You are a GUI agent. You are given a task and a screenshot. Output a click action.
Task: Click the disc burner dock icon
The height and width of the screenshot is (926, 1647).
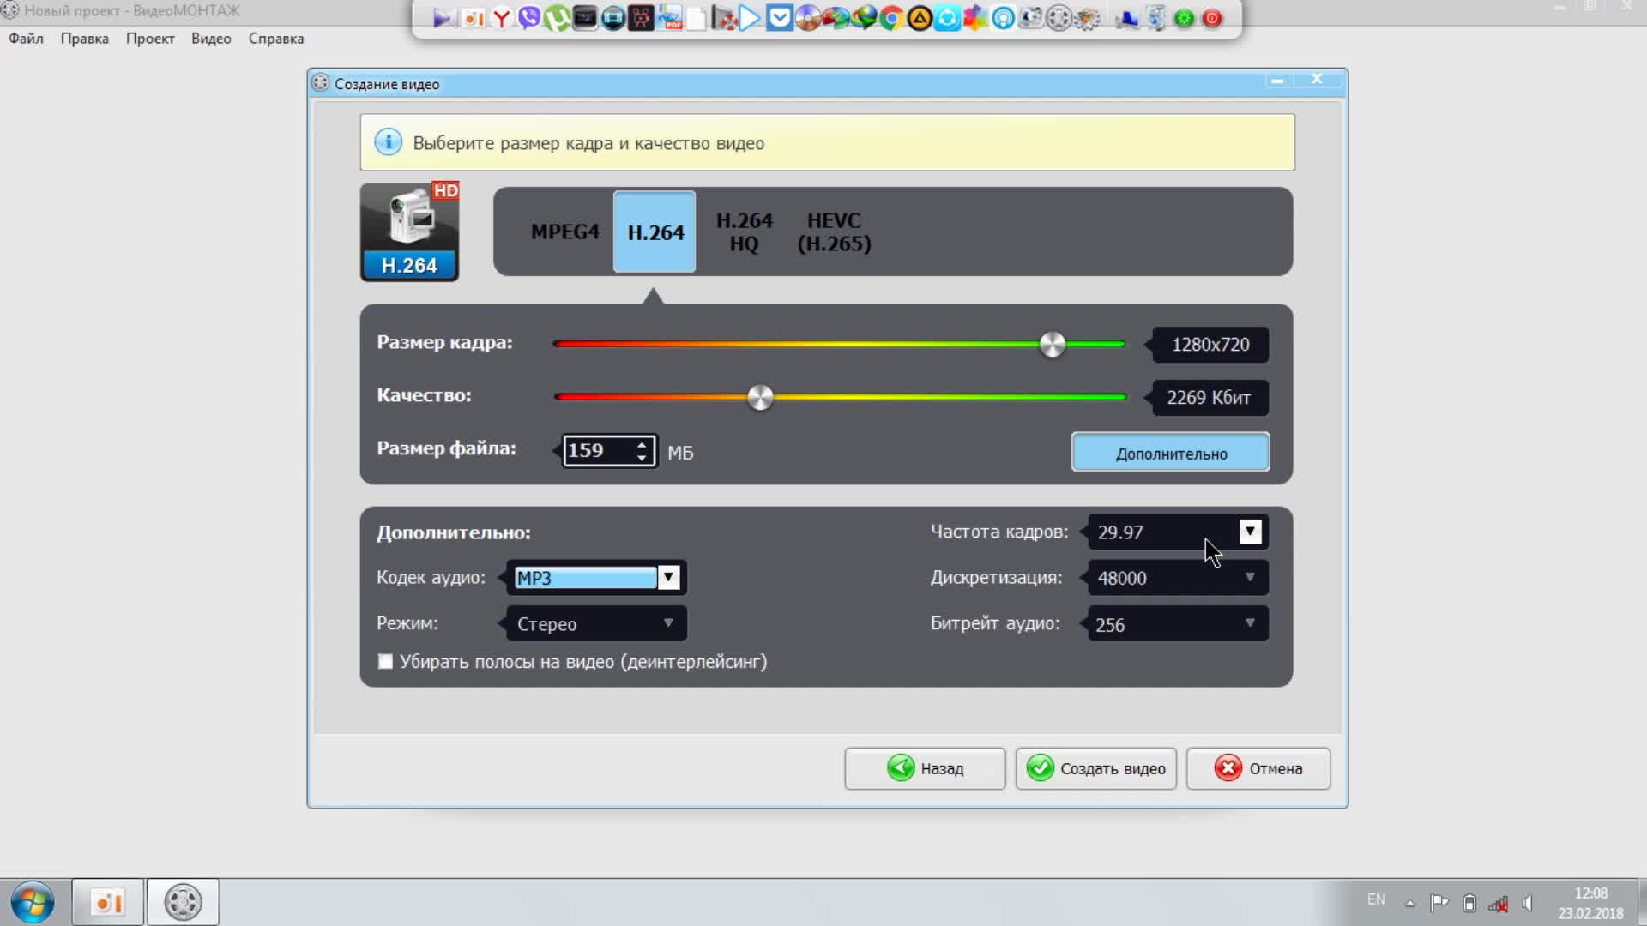pyautogui.click(x=807, y=18)
